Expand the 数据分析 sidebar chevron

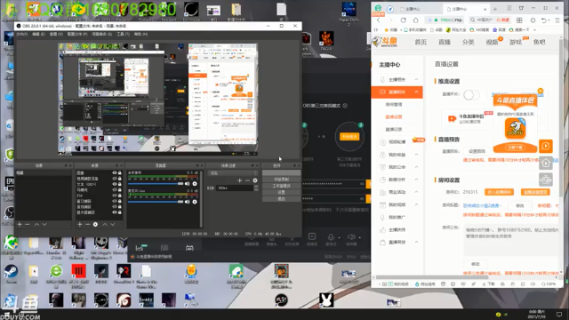coord(416,180)
